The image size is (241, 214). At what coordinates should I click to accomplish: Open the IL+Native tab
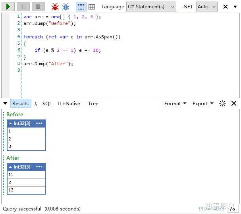tap(69, 104)
